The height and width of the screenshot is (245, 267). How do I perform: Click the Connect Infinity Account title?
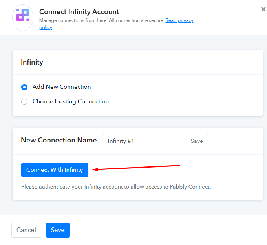(x=79, y=12)
